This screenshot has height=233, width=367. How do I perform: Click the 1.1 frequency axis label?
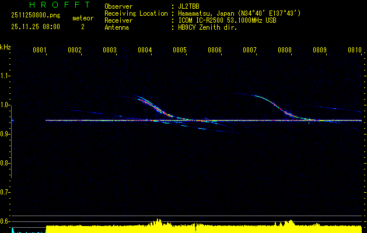[x=5, y=76]
